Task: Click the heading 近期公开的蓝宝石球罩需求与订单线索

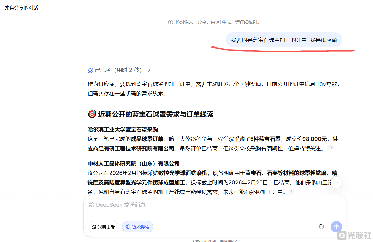Action: (x=156, y=114)
